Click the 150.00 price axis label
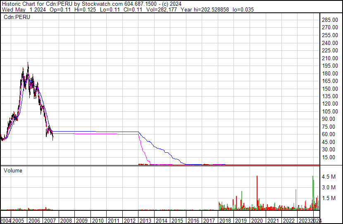 330,89
